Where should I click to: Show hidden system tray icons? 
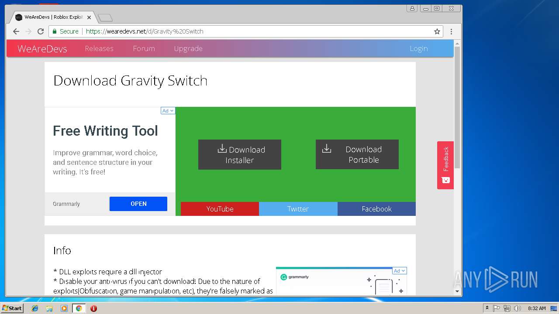click(x=487, y=308)
